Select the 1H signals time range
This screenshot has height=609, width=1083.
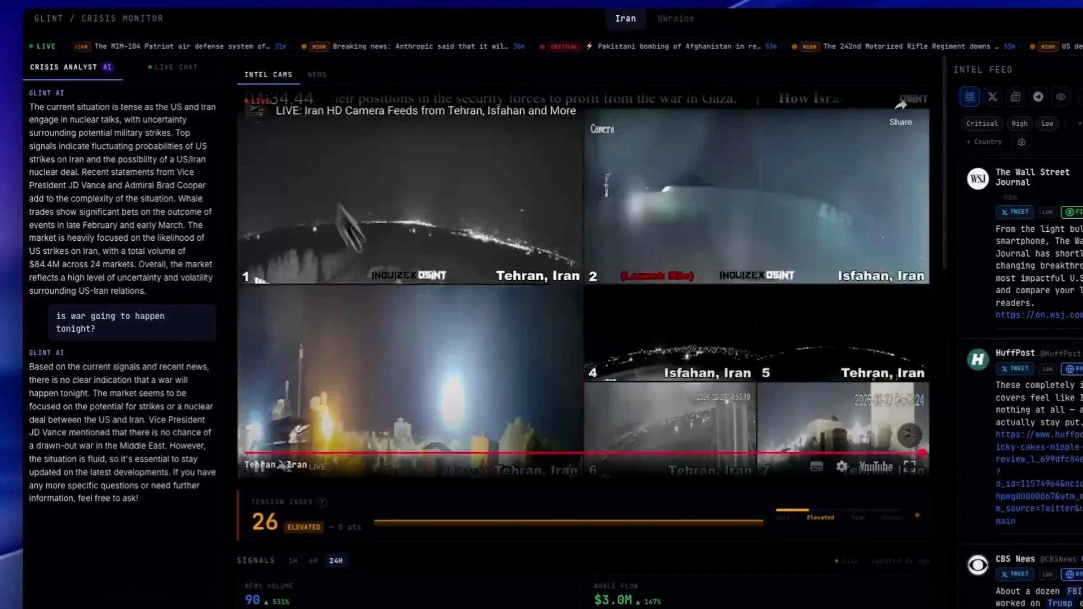coord(293,561)
